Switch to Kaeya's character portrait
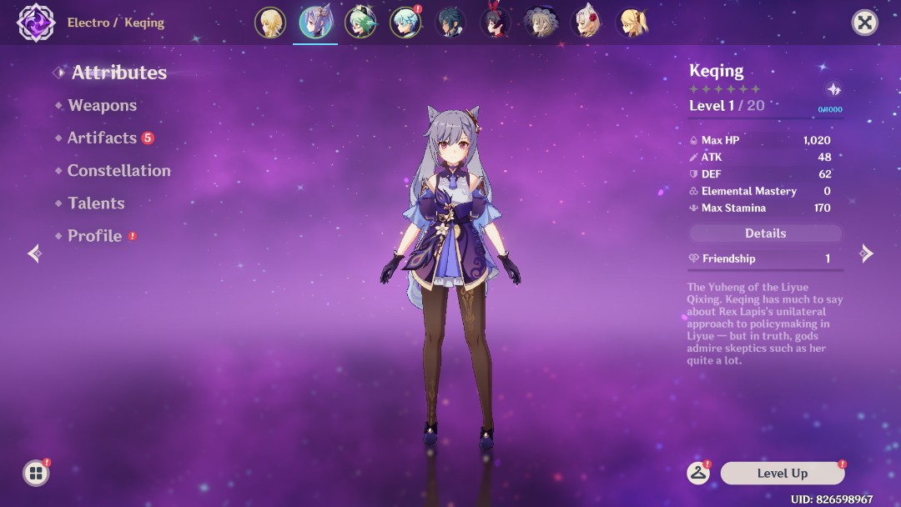The width and height of the screenshot is (901, 507). 450,23
